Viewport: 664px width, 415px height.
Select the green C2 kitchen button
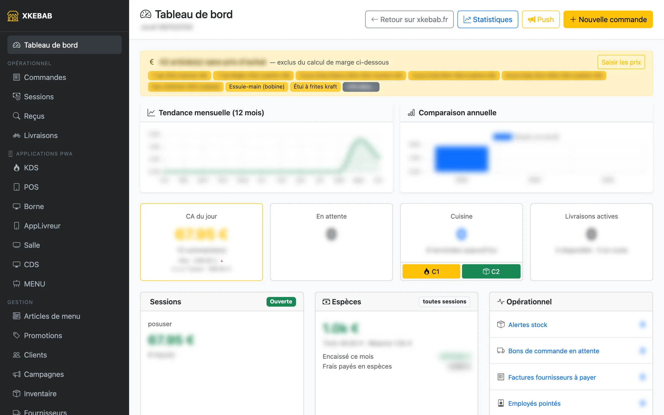[491, 271]
